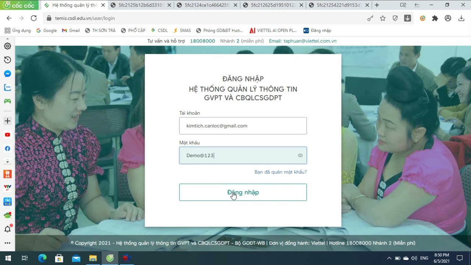Open the Cốc Cốc browser main menu logo
Viewport: 471px width, 265px height.
tap(19, 5)
